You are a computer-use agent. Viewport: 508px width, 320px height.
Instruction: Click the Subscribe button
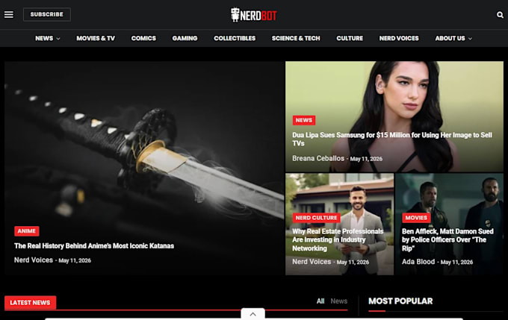47,15
